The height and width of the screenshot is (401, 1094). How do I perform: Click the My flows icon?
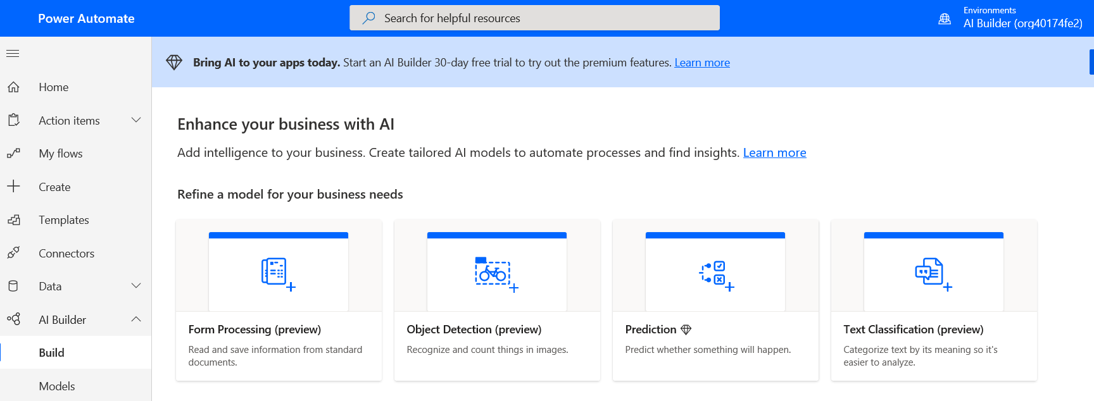(x=13, y=154)
